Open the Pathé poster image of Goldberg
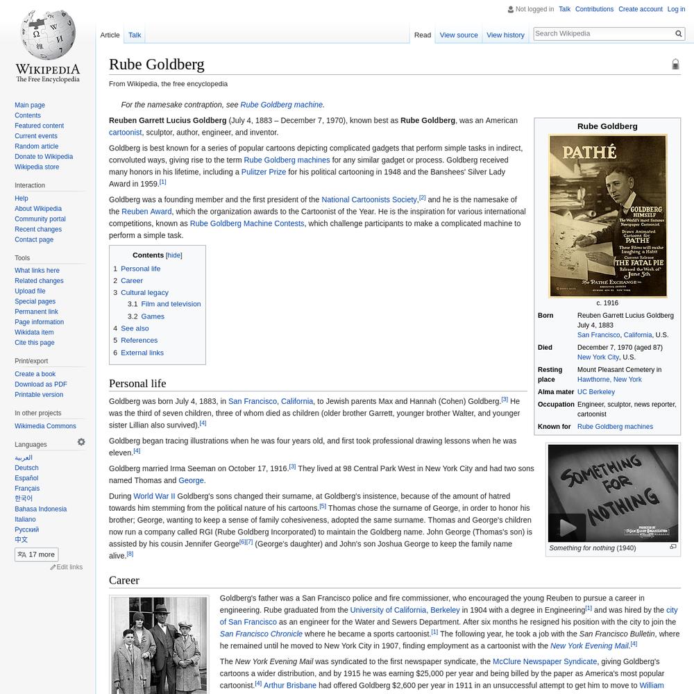This screenshot has height=694, width=694. point(608,216)
